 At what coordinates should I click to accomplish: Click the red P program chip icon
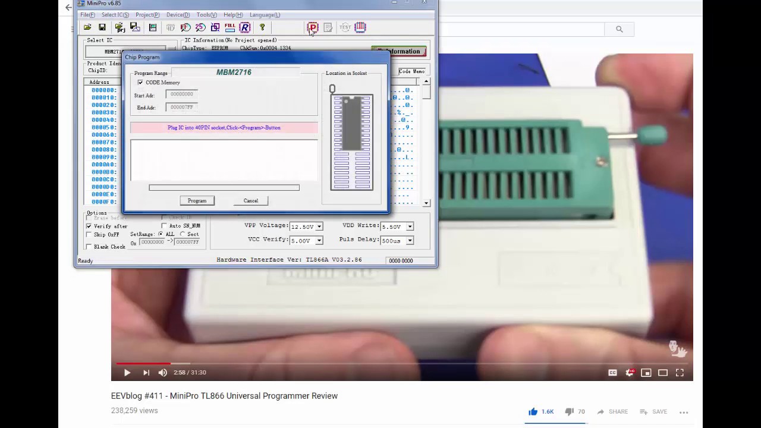(313, 27)
